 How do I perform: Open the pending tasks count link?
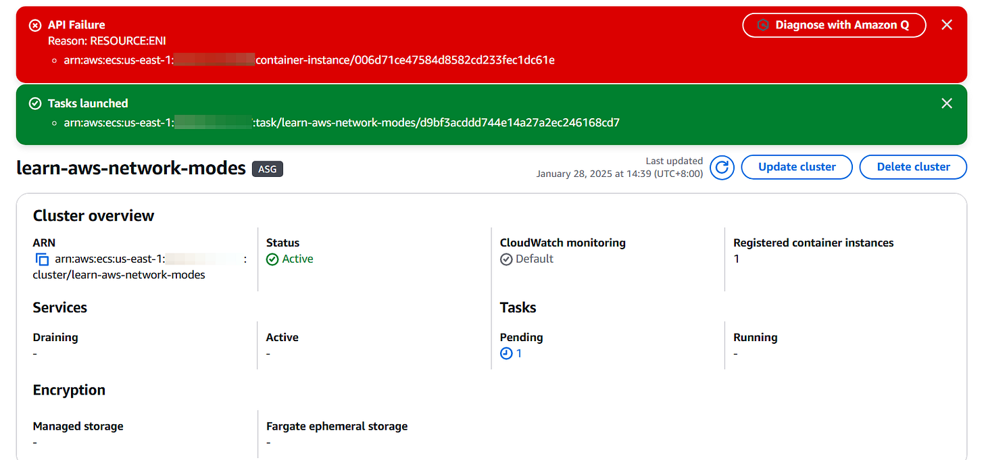(x=519, y=353)
